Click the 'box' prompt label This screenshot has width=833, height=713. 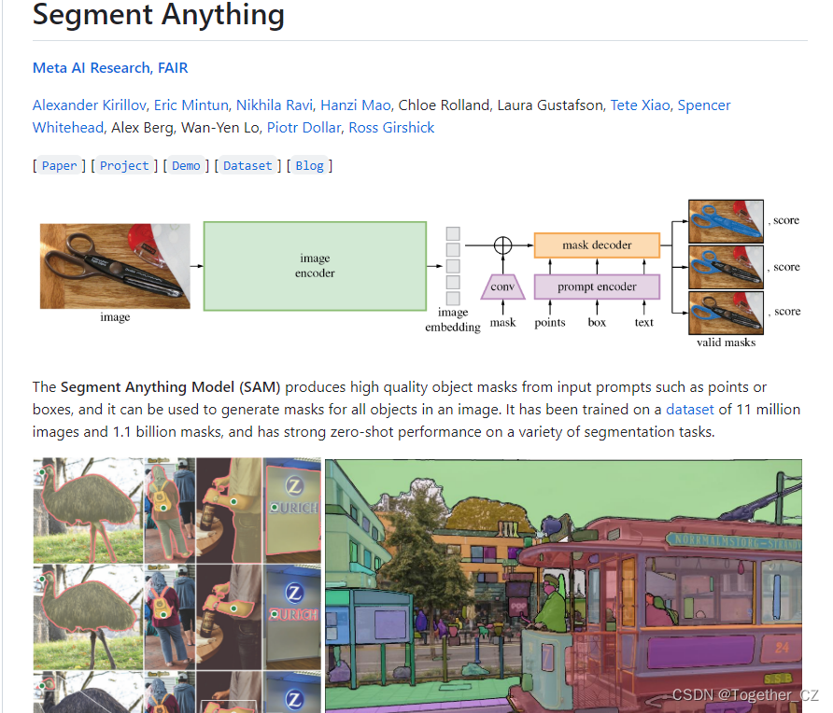[597, 322]
